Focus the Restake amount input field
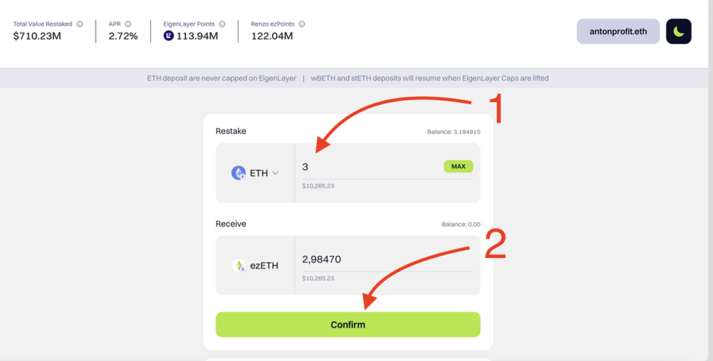Image resolution: width=713 pixels, height=361 pixels. 369,167
